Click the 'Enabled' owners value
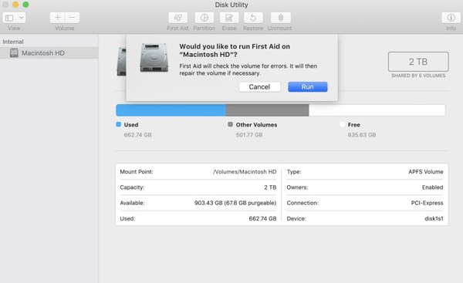 tap(432, 187)
